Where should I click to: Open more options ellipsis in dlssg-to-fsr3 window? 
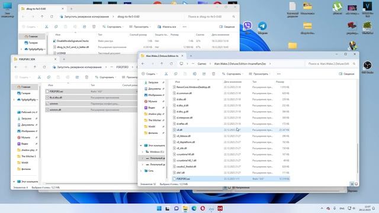click(184, 27)
